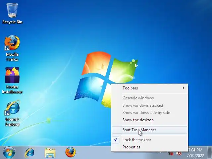Open the Windows Start orb
Image resolution: width=212 pixels, height=159 pixels.
tap(9, 152)
